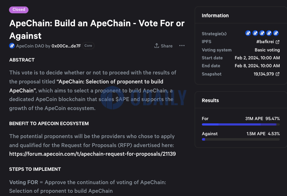Open the author address 0x00Ce...de7F
The height and width of the screenshot is (196, 287).
66,46
